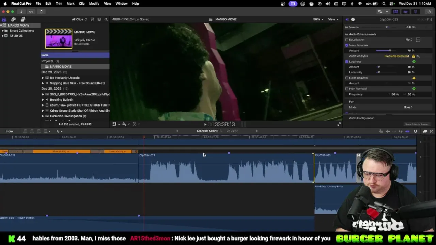The height and width of the screenshot is (245, 436).
Task: Open the viewer View options dropdown
Action: pos(333,19)
